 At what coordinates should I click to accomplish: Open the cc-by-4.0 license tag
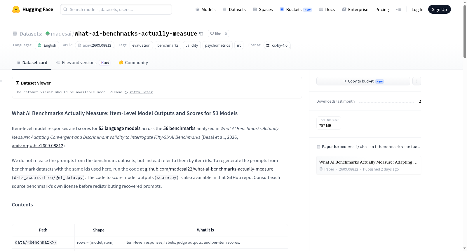[x=277, y=45]
